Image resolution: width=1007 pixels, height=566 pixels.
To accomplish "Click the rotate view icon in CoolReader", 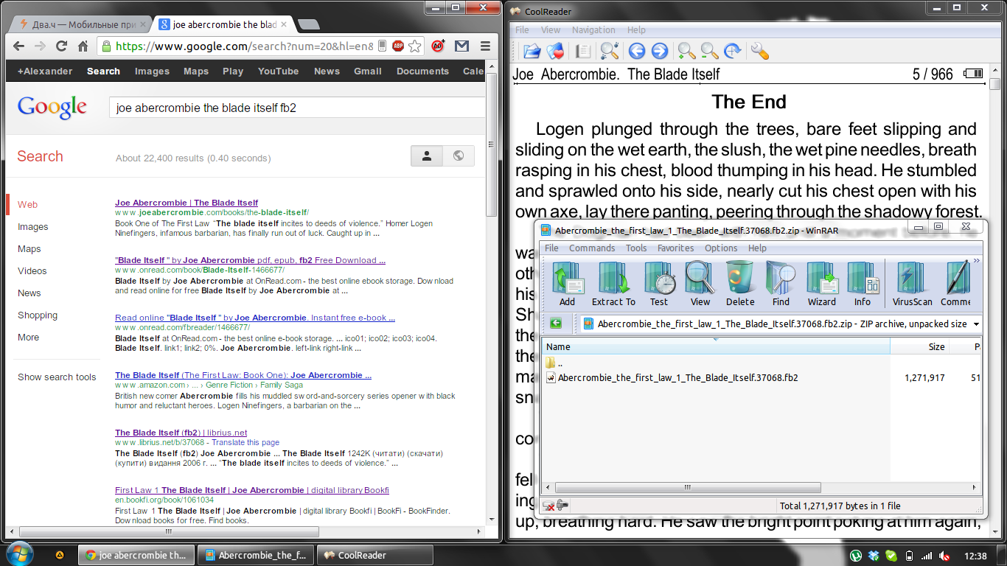I will 732,51.
